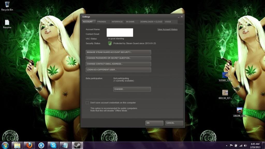
Task: Open the clock showing 4:45 AM
Action: click(255, 146)
